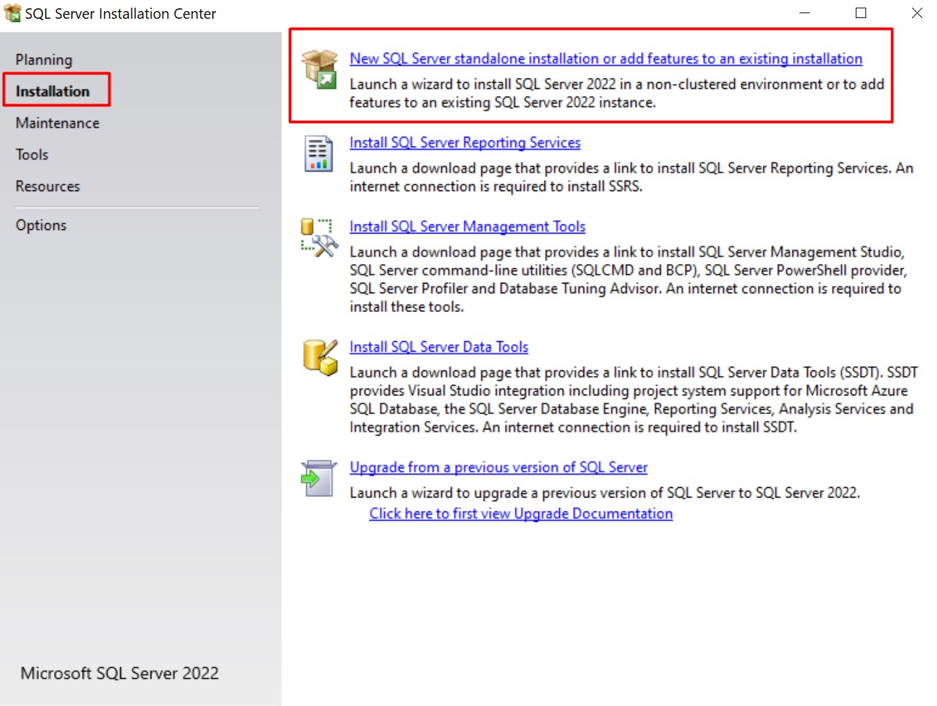Open the Options page
Screen dimensions: 937x706
coord(41,225)
